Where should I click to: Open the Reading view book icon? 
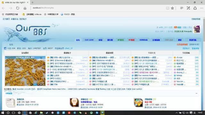point(168,8)
